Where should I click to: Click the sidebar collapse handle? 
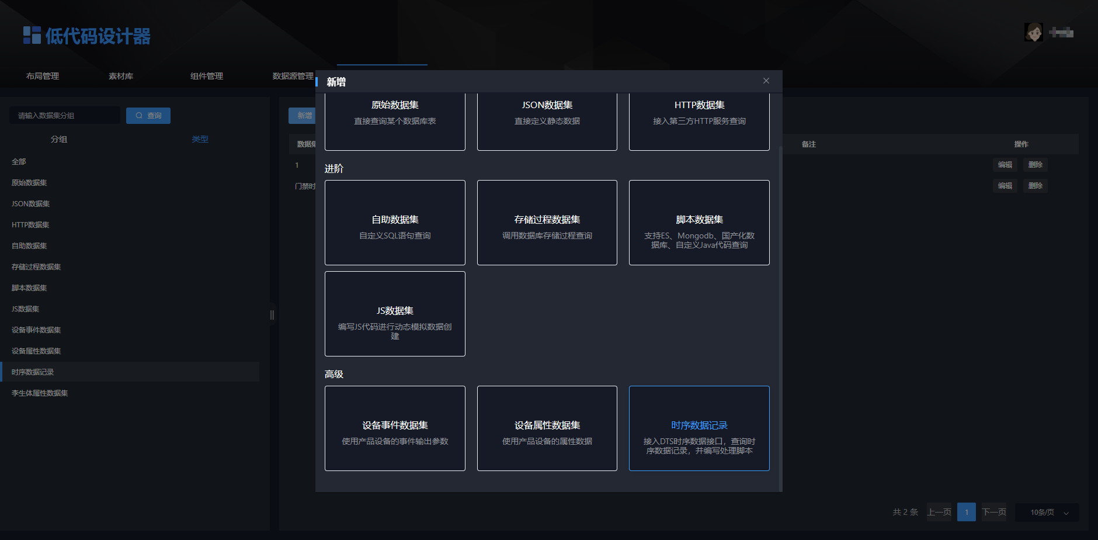(x=272, y=315)
